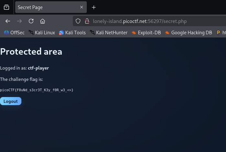
Task: Click the forward navigation arrow
Action: pyautogui.click(x=19, y=21)
